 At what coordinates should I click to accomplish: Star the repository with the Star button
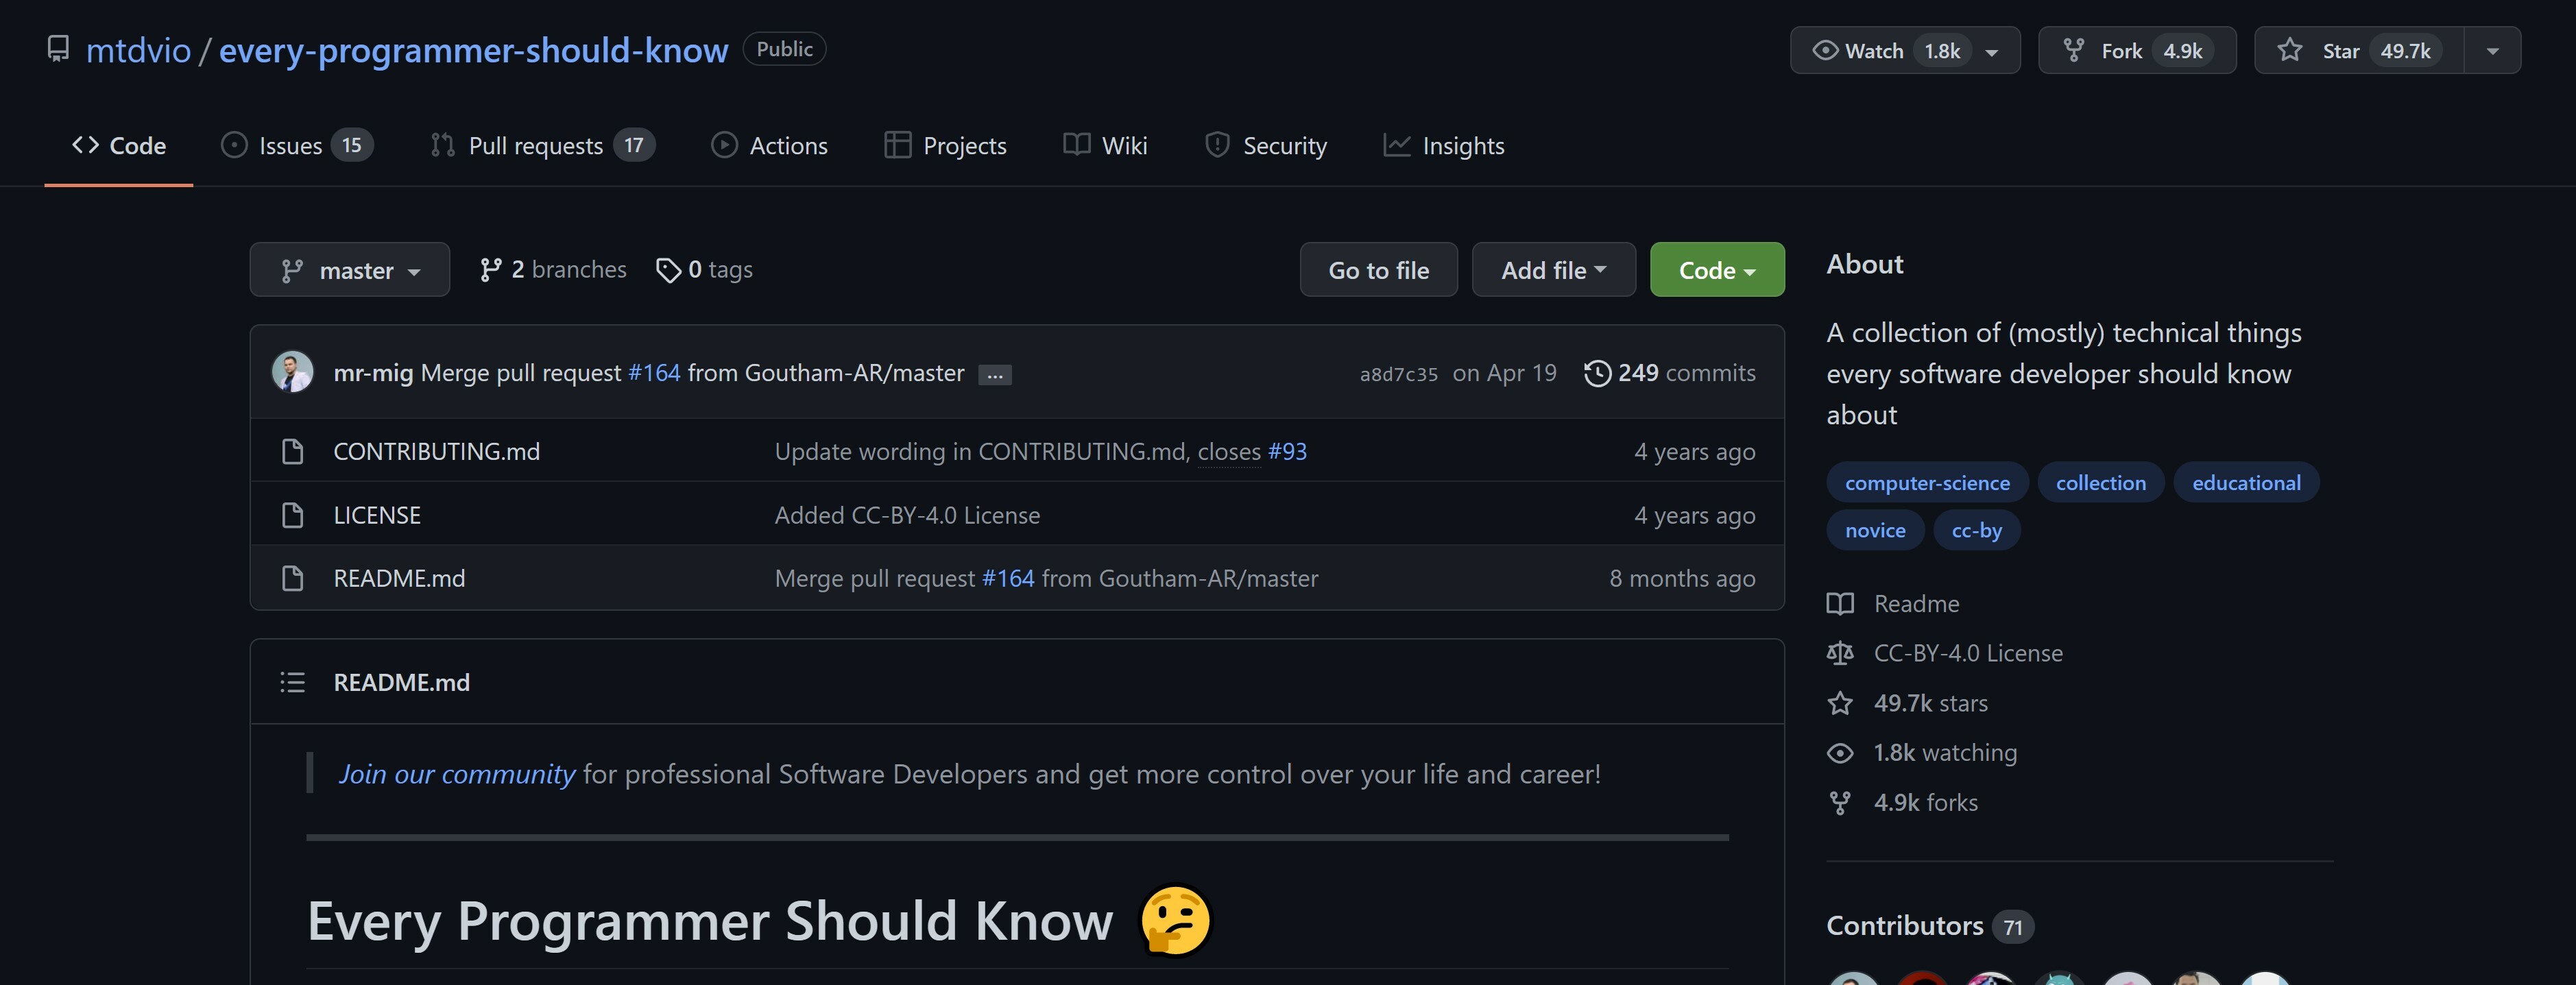[2358, 50]
